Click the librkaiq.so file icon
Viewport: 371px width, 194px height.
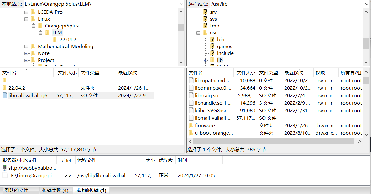(x=191, y=96)
